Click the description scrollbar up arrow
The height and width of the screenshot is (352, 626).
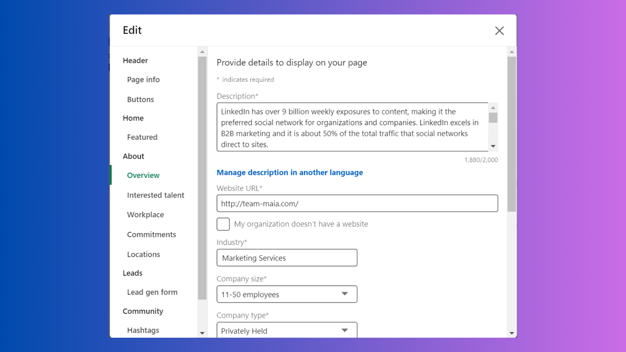click(493, 108)
